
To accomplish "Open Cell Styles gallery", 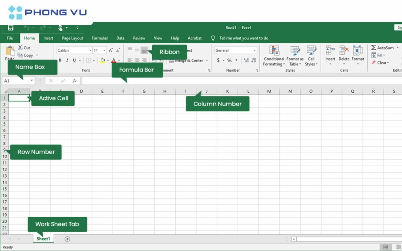I will [311, 56].
